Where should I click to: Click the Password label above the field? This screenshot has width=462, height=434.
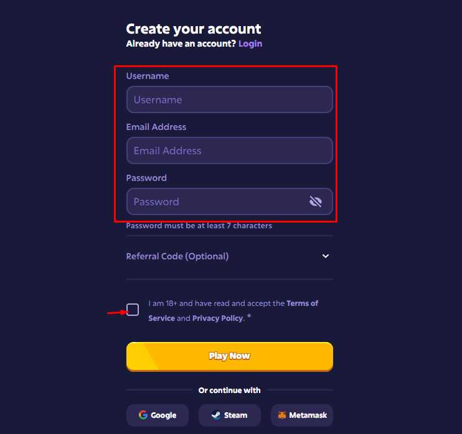146,178
